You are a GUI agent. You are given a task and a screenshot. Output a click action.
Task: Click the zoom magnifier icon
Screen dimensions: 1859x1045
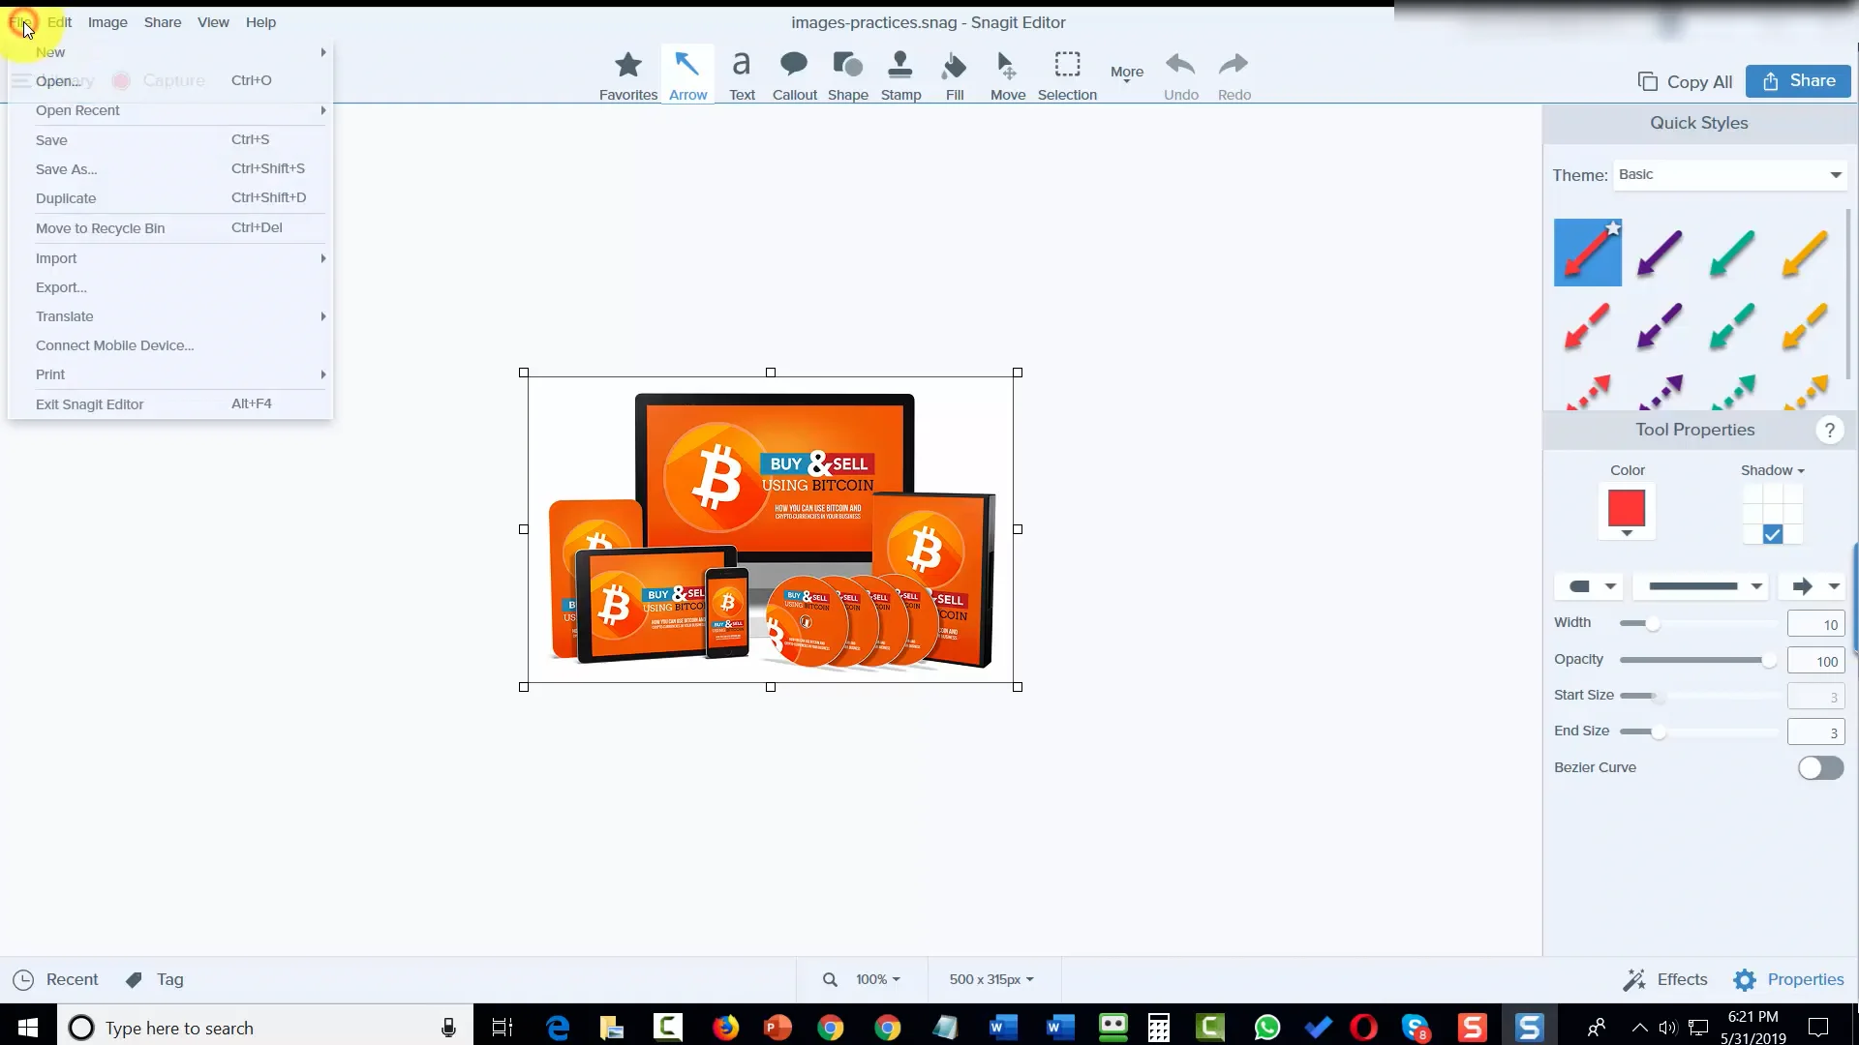(830, 979)
